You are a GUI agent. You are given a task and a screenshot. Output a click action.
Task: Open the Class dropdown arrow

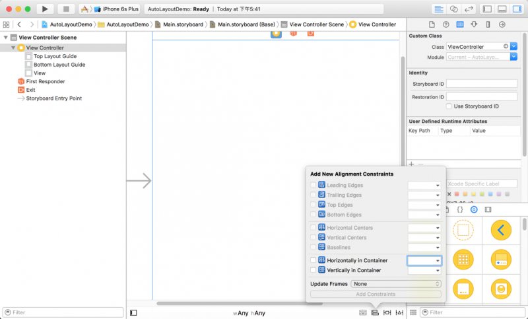pyautogui.click(x=514, y=47)
